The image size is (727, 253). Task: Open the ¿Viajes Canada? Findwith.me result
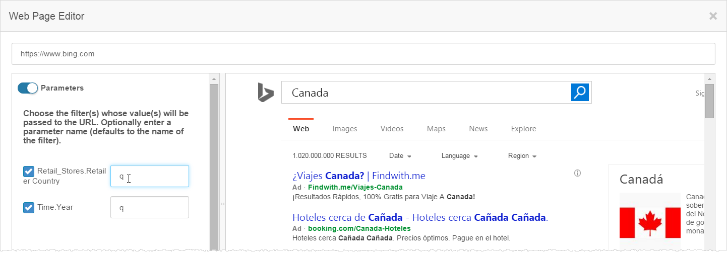359,176
